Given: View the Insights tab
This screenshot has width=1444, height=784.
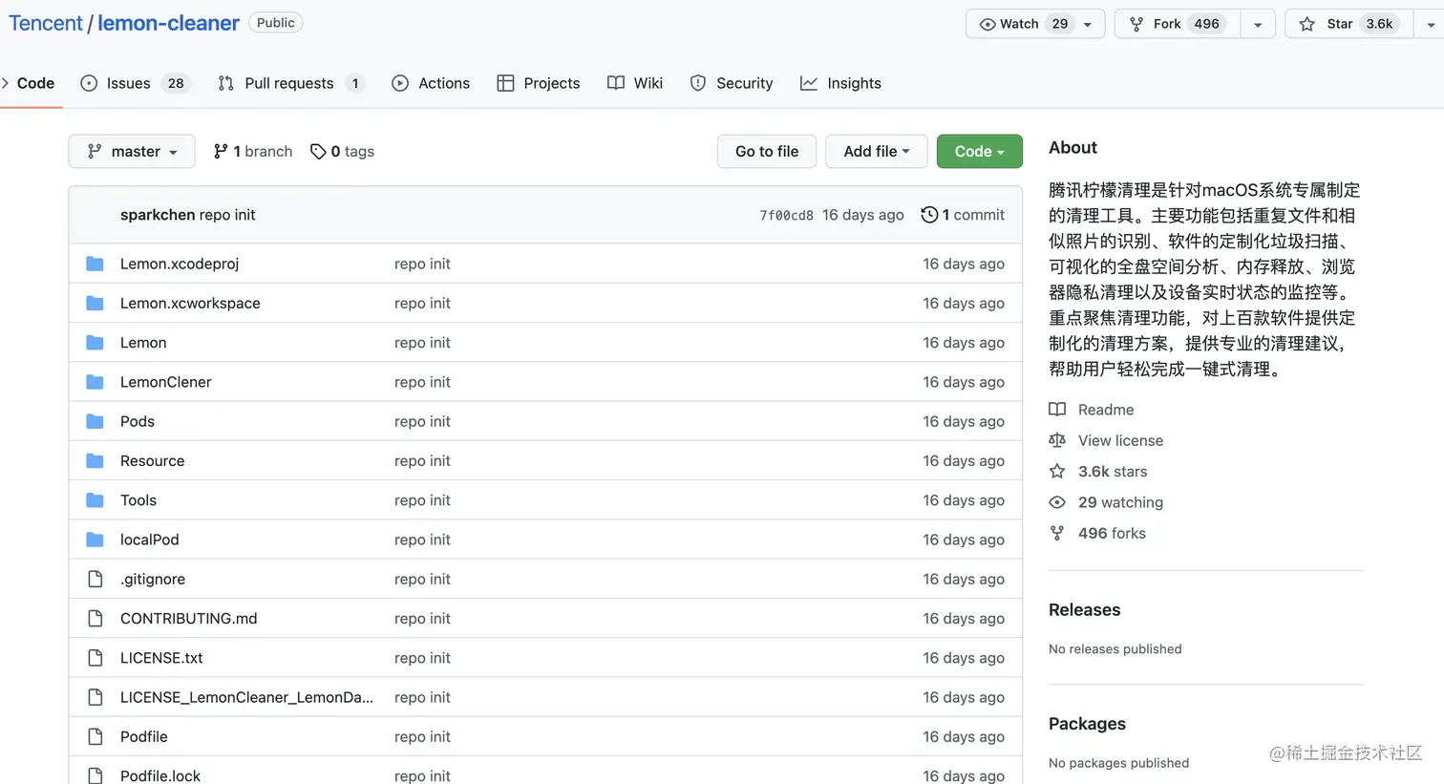Looking at the screenshot, I should click(841, 83).
